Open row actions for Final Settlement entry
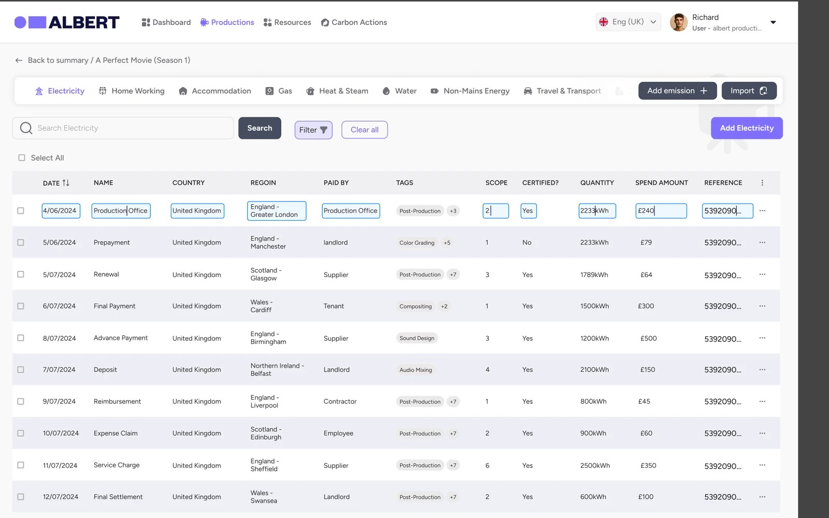This screenshot has width=829, height=518. point(762,497)
